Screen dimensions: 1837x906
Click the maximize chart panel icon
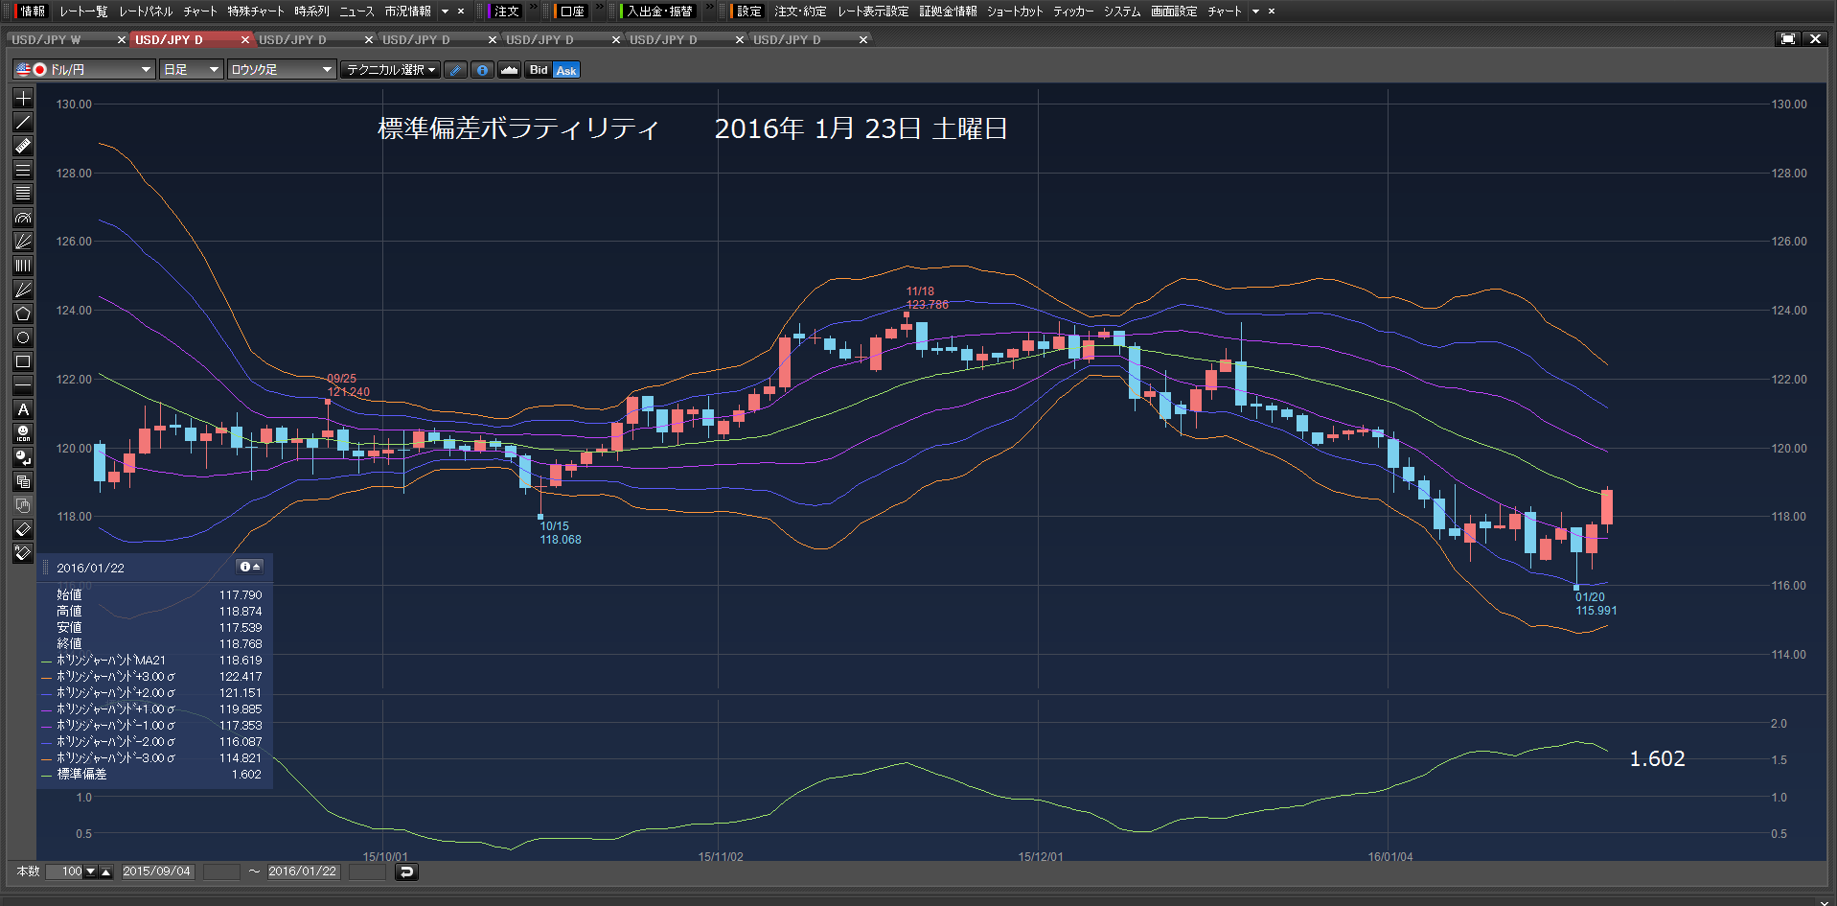pyautogui.click(x=1787, y=39)
